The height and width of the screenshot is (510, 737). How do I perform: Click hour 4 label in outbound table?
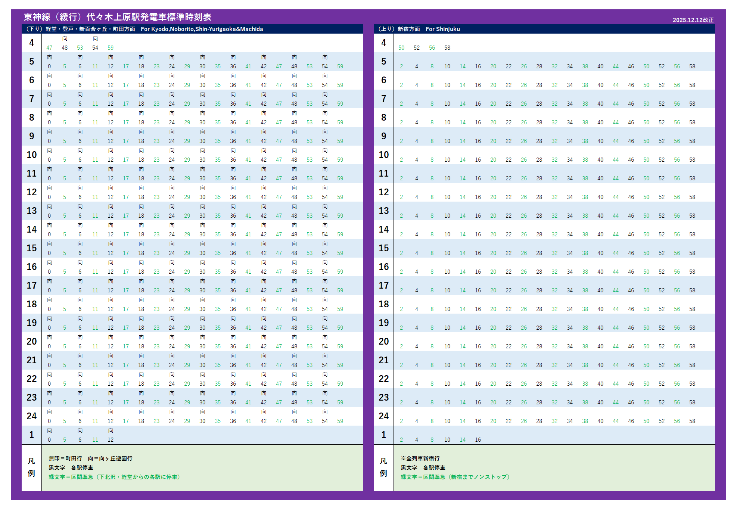point(31,43)
